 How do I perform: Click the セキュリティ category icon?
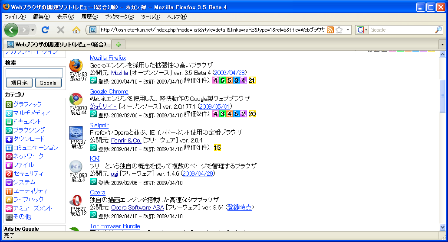(x=9, y=174)
